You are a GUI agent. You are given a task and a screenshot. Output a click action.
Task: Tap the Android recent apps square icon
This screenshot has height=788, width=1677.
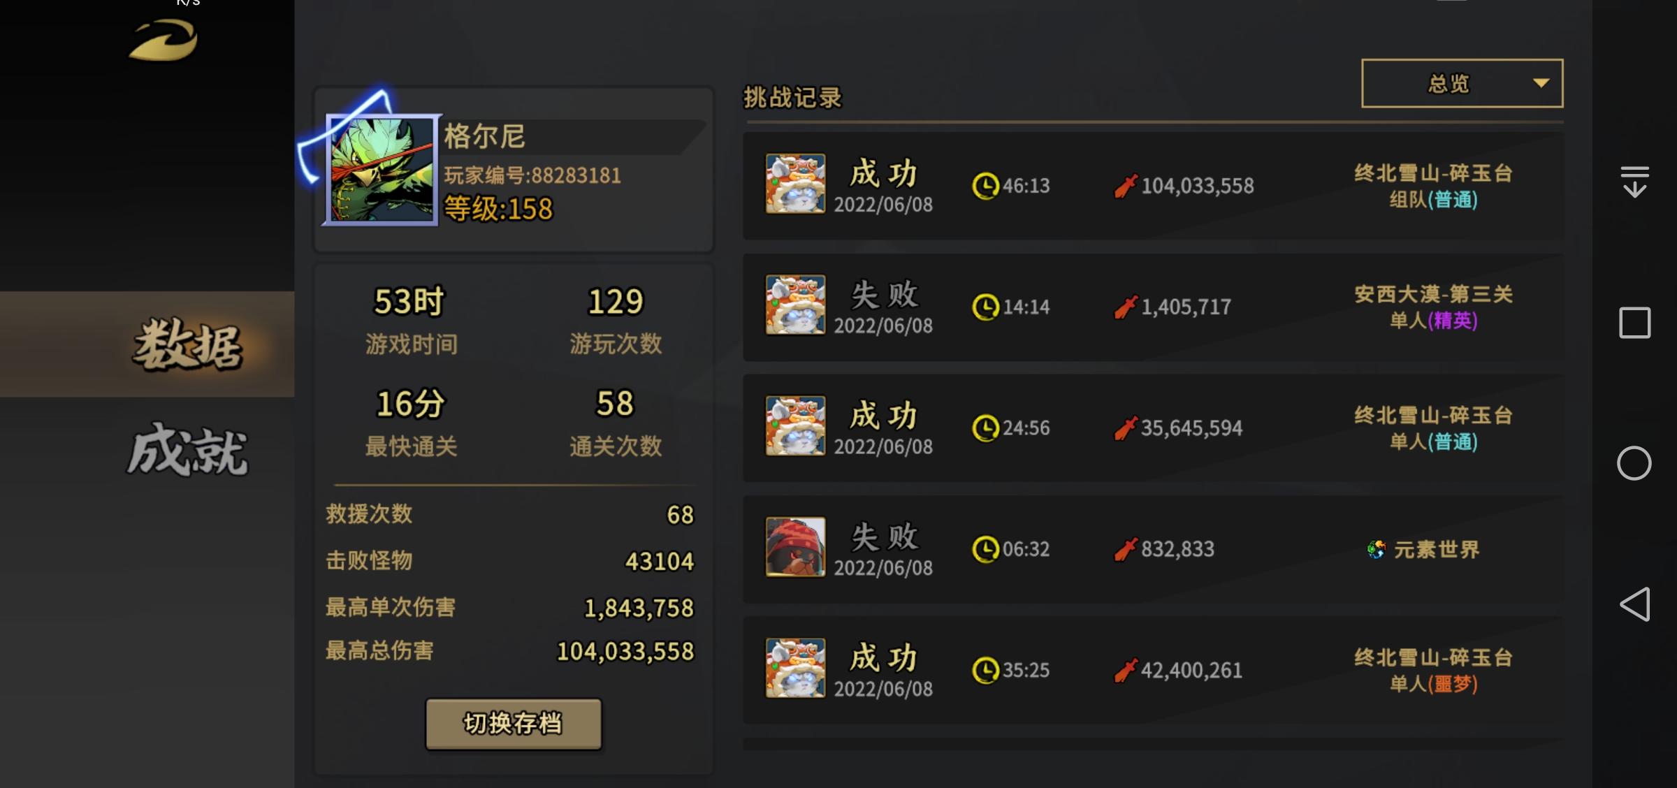pyautogui.click(x=1634, y=323)
